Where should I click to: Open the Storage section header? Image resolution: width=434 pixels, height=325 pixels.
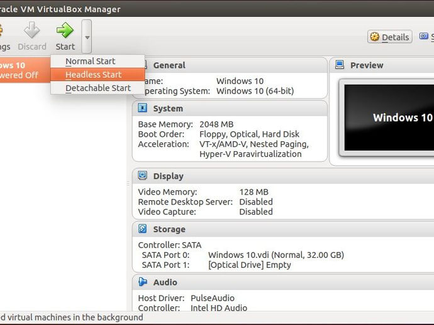(283, 229)
